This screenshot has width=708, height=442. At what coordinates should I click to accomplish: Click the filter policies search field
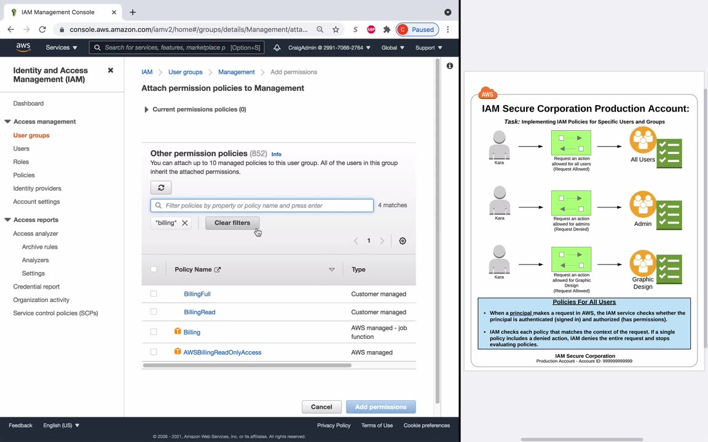click(262, 205)
